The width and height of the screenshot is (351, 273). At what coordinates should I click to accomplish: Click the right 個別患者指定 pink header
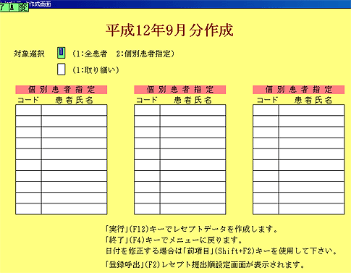click(299, 90)
